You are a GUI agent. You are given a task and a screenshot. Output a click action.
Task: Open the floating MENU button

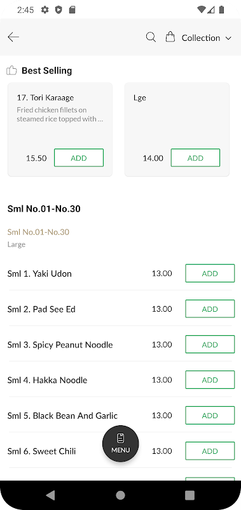[121, 444]
